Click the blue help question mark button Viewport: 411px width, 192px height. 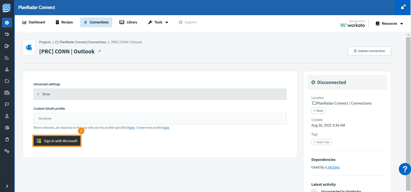tap(405, 169)
